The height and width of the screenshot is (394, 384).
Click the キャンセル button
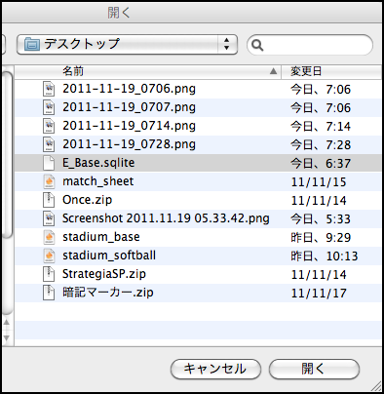215,369
